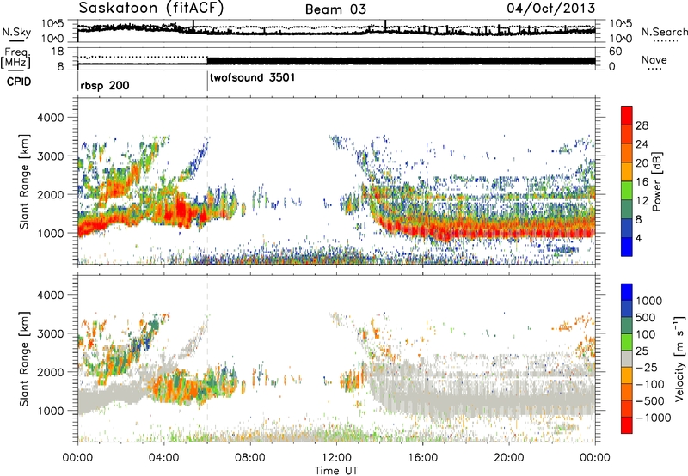Click the 'Velocity [m s-1]' colorbar label
Image resolution: width=688 pixels, height=476 pixels.
click(679, 358)
